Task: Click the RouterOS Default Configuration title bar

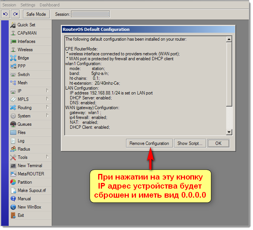Action: tap(148, 29)
